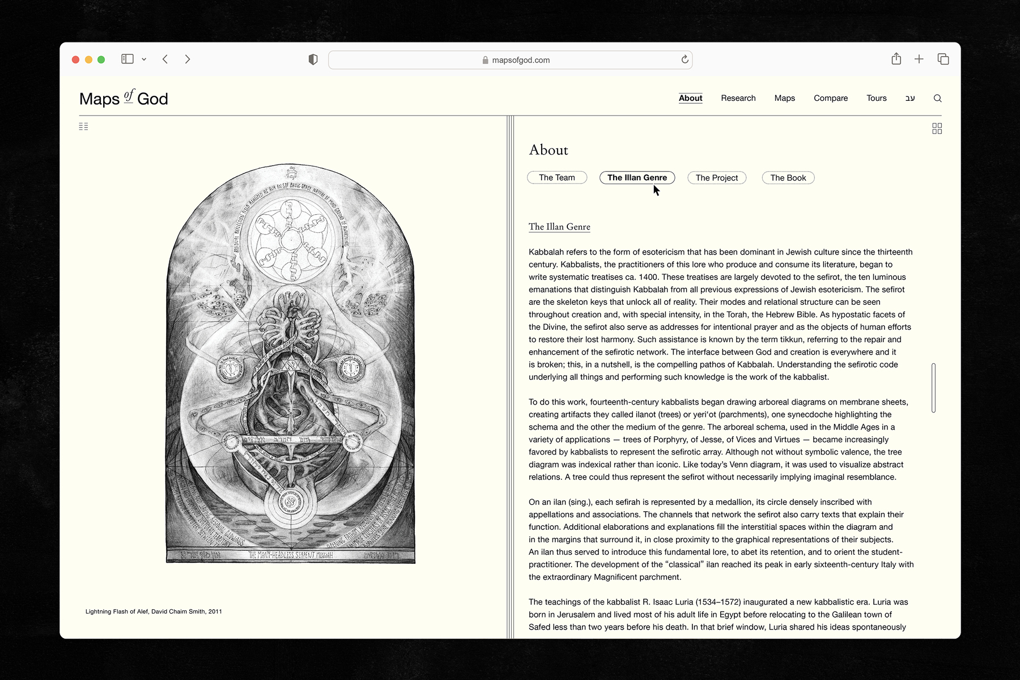Open the site search magnifier icon
The height and width of the screenshot is (680, 1020).
pyautogui.click(x=937, y=98)
